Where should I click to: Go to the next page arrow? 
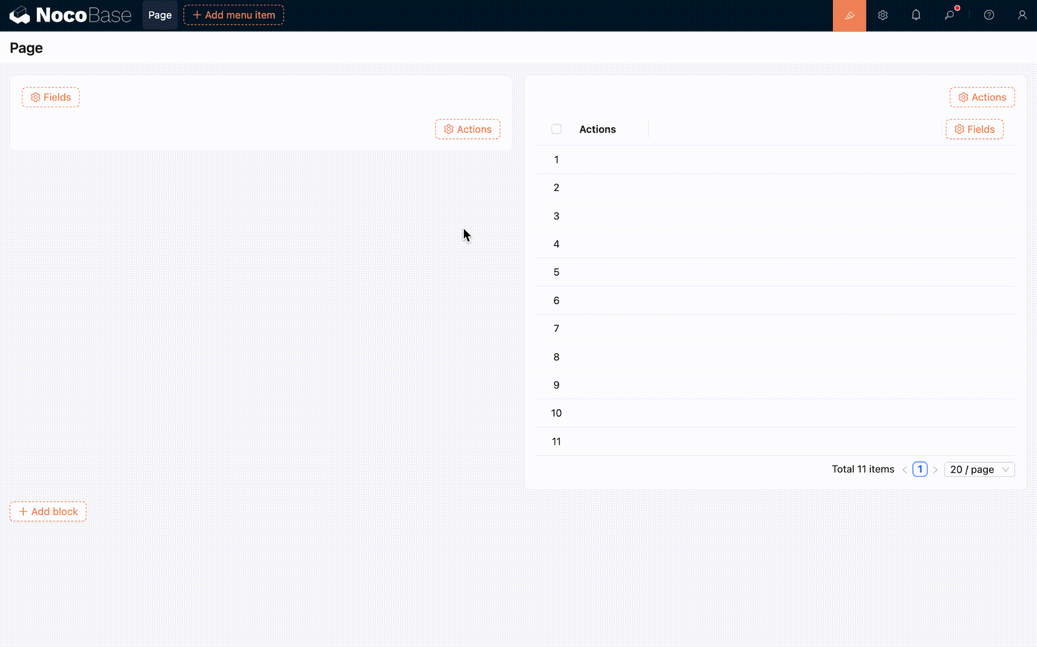pyautogui.click(x=935, y=470)
